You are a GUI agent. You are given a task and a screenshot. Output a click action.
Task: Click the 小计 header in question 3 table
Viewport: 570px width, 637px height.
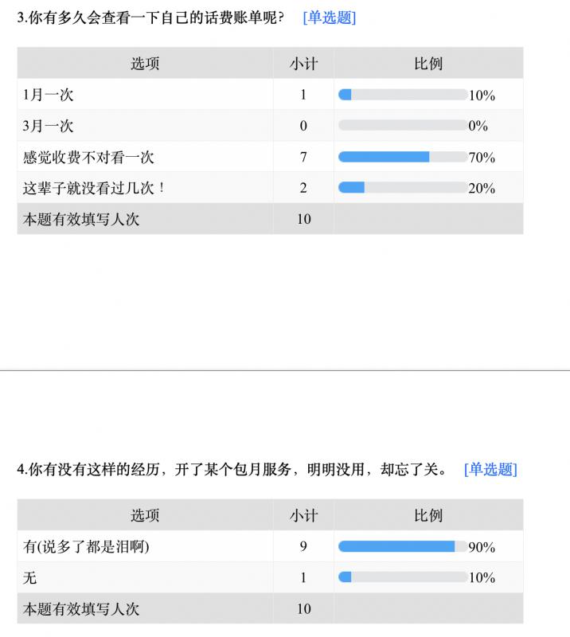click(303, 64)
